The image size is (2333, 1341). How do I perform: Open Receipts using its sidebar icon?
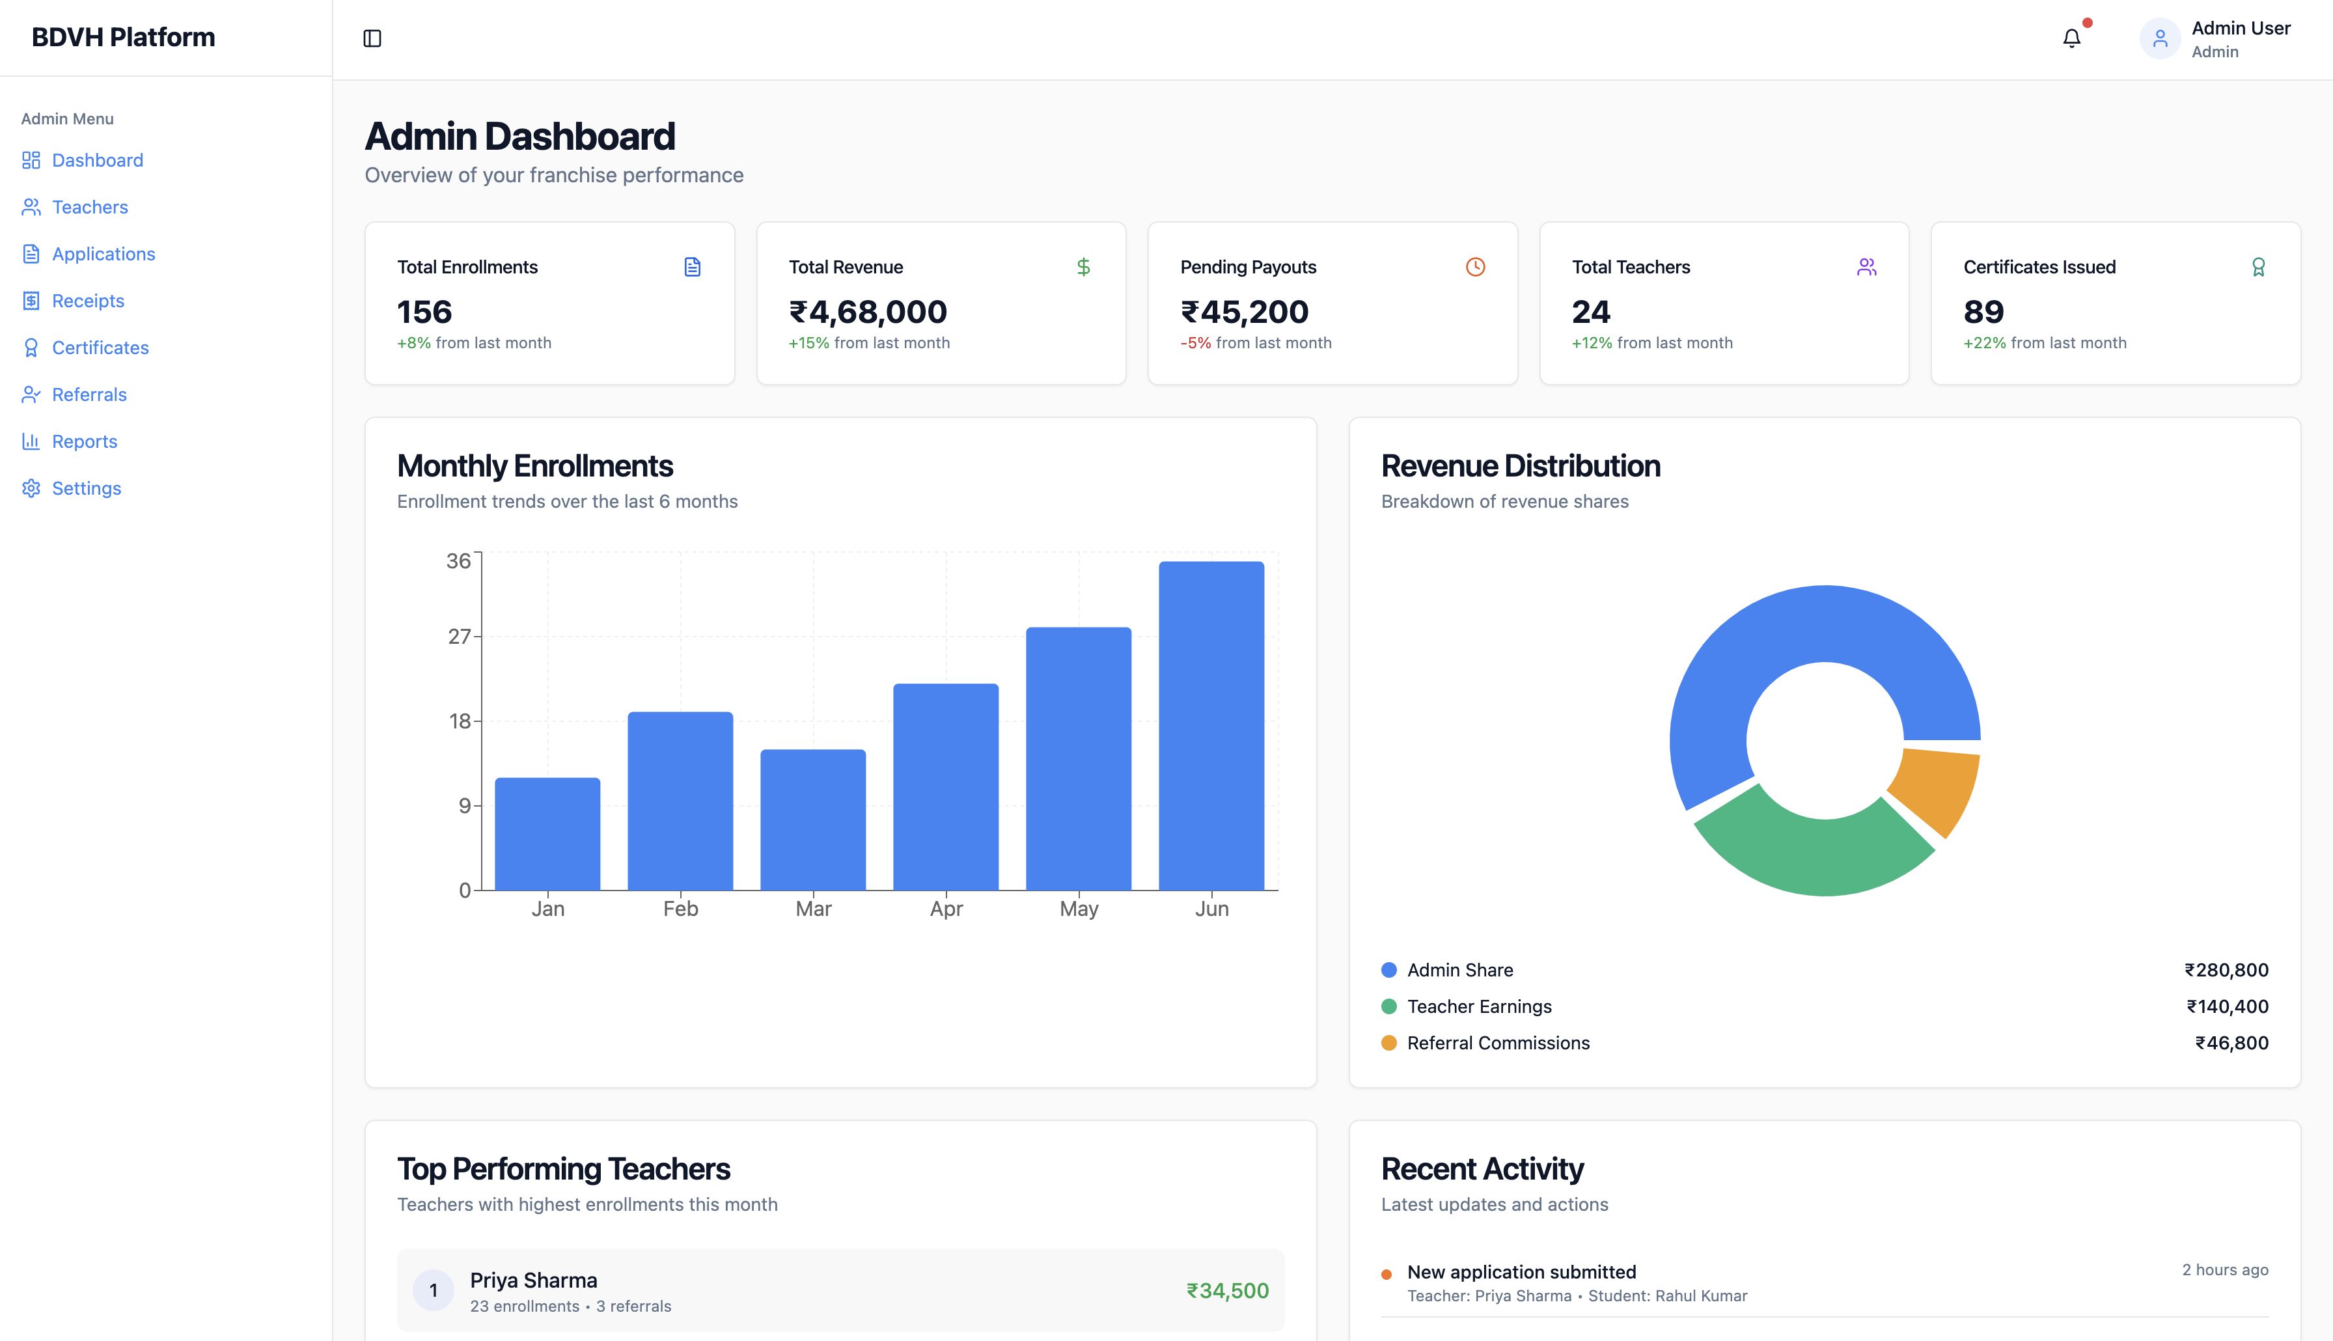[x=31, y=300]
